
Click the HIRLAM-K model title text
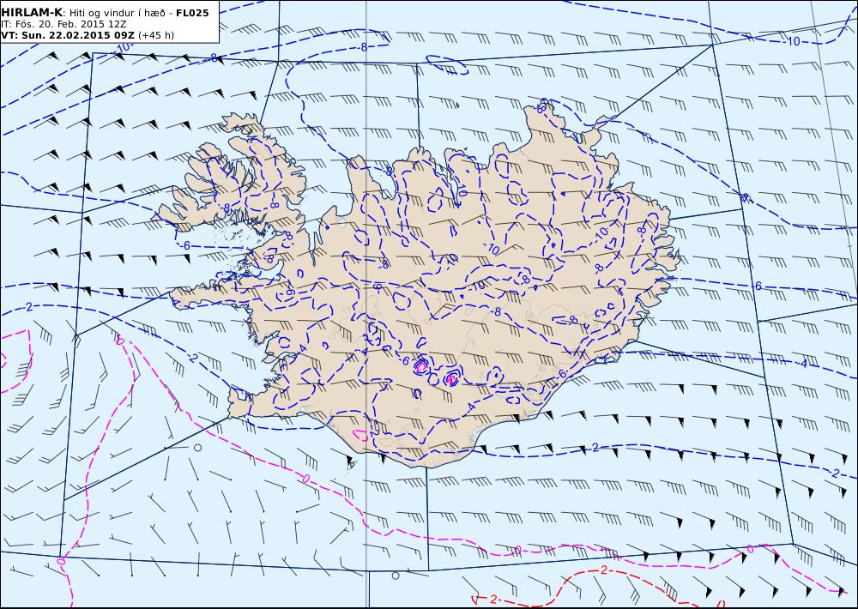(x=32, y=13)
